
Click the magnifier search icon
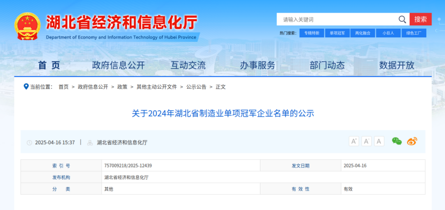[x=402, y=19]
